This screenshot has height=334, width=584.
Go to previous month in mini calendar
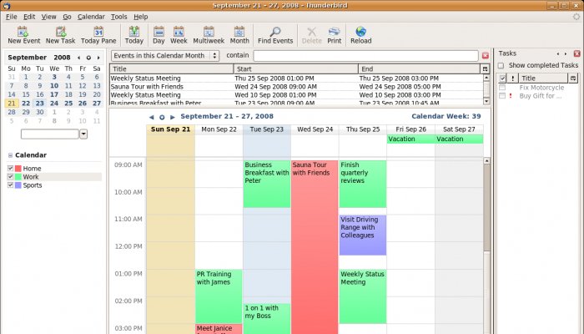coord(78,58)
